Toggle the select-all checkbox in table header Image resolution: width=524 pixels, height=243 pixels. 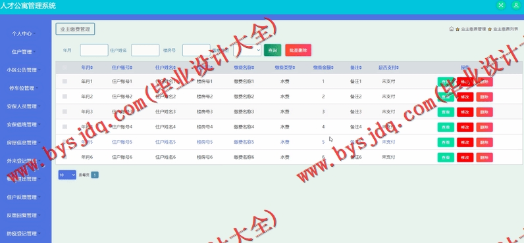coord(65,68)
